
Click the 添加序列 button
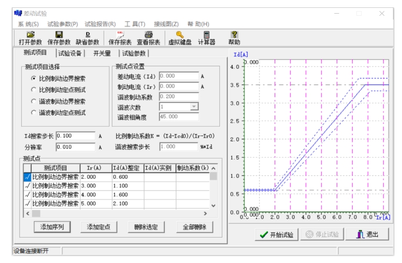point(52,227)
